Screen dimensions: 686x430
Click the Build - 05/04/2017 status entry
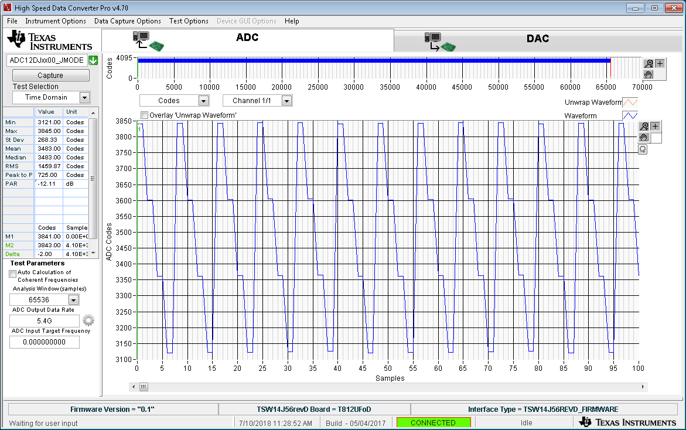pos(356,423)
